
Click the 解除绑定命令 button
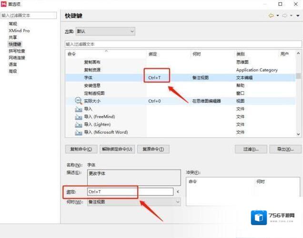coord(117,149)
